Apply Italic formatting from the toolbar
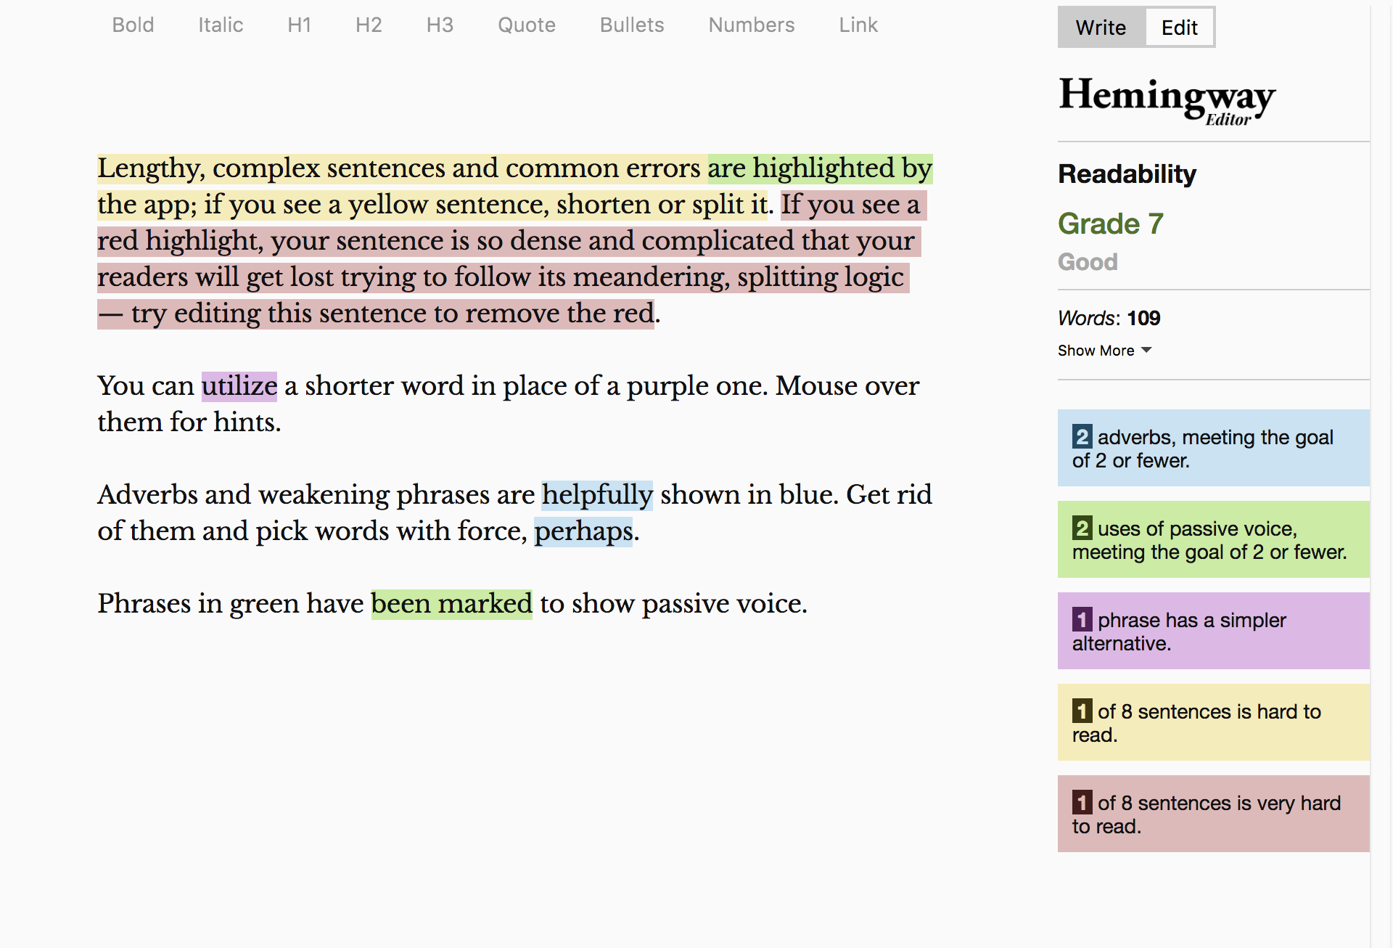Viewport: 1393px width, 948px height. (x=220, y=25)
